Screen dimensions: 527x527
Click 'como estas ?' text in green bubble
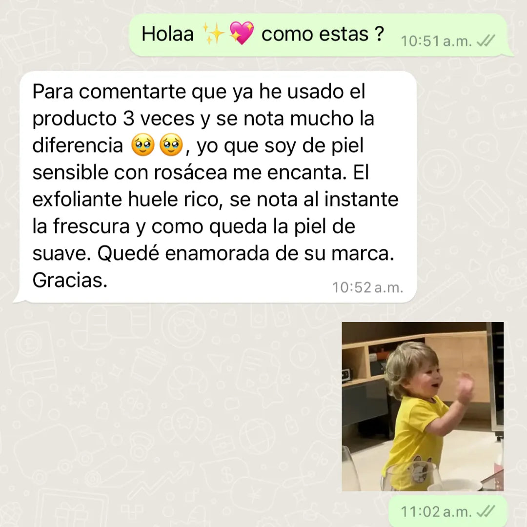(323, 34)
